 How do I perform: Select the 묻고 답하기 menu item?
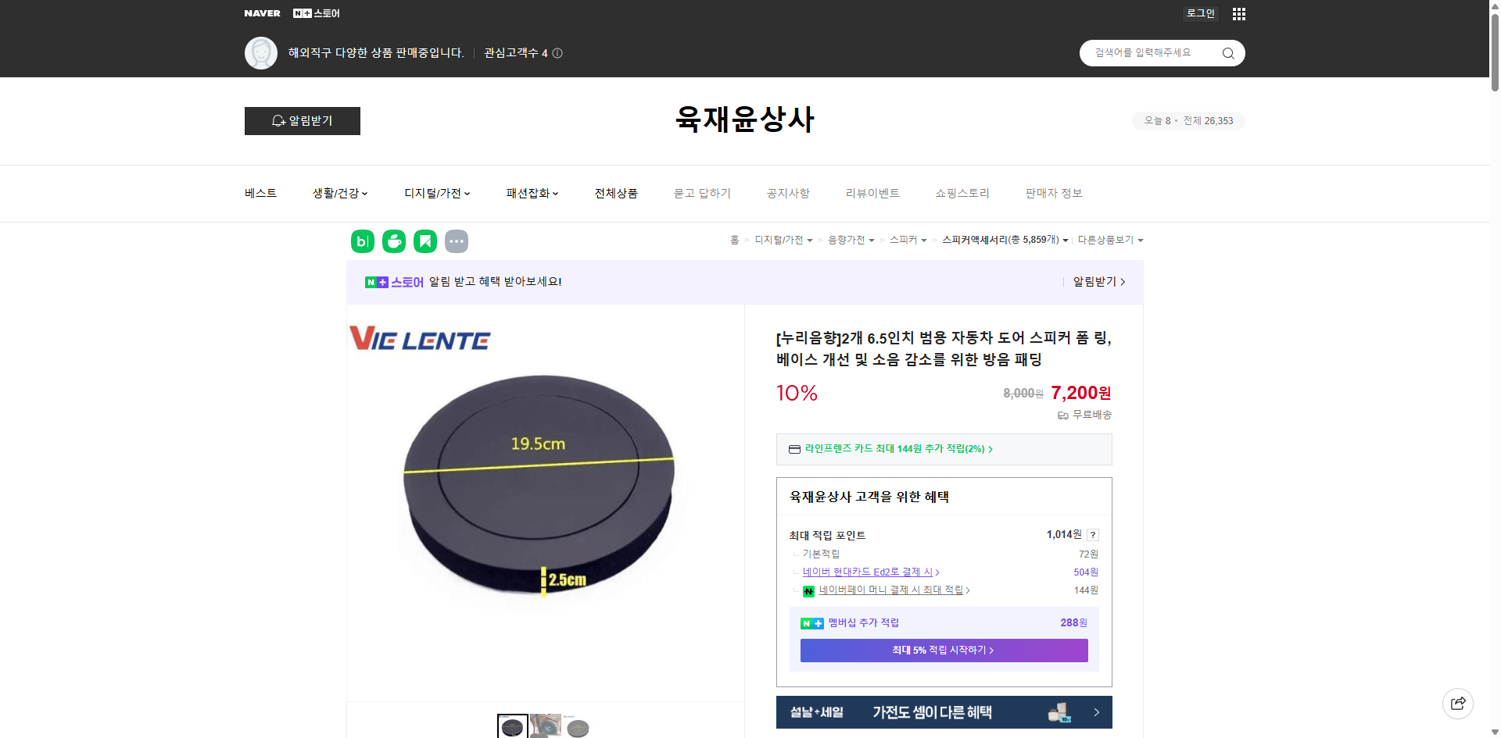pyautogui.click(x=701, y=193)
